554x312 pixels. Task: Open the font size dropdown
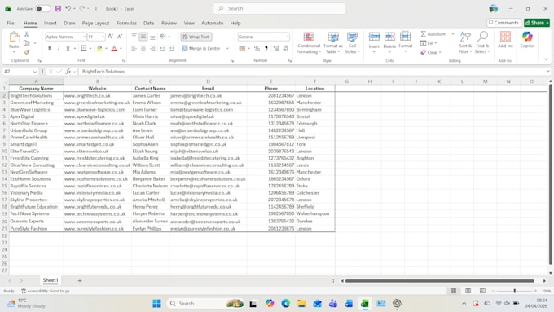(x=103, y=37)
